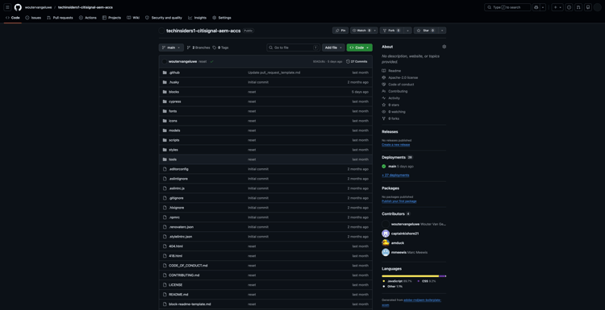Expand the Copilot dropdown arrow in header
Screen dimensions: 605x310
[543, 7]
